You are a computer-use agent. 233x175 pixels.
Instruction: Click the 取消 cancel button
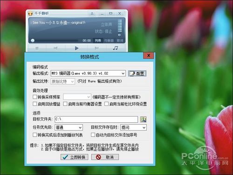click(105, 157)
